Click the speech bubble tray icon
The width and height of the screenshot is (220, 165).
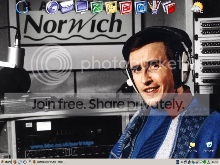point(201,162)
